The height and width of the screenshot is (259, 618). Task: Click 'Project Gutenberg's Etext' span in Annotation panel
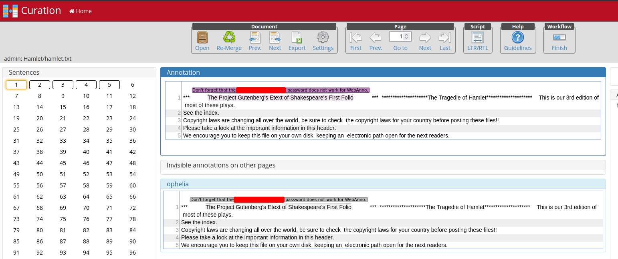tap(281, 98)
